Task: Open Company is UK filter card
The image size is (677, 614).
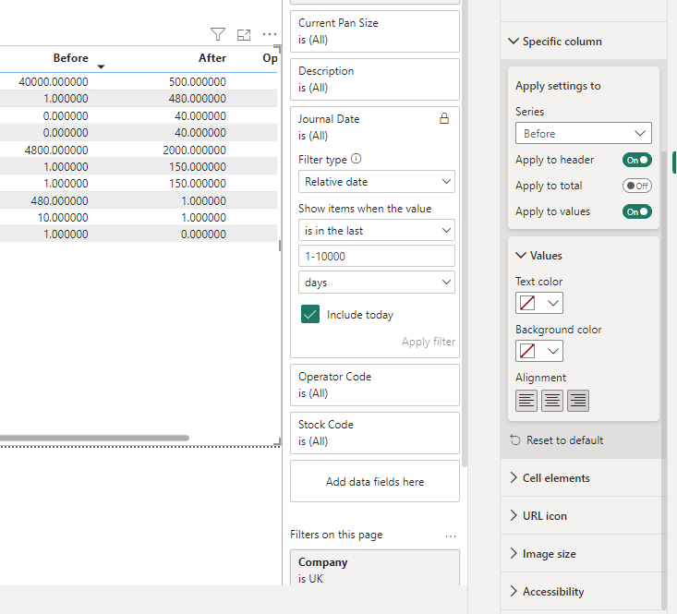Action: (375, 568)
